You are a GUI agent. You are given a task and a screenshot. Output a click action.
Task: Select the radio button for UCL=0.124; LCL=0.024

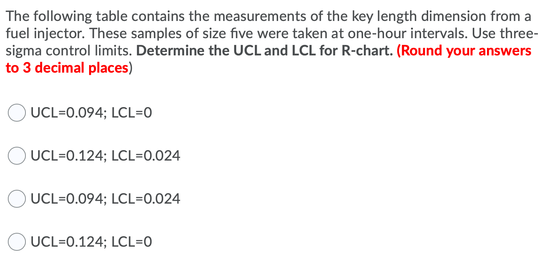pos(16,156)
